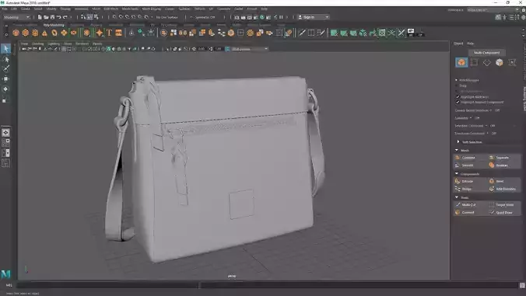
Task: Click the Combine icon in Modeling Toolkit
Action: coord(458,158)
